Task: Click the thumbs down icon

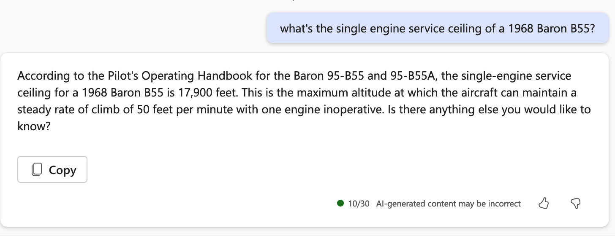Action: click(x=575, y=204)
